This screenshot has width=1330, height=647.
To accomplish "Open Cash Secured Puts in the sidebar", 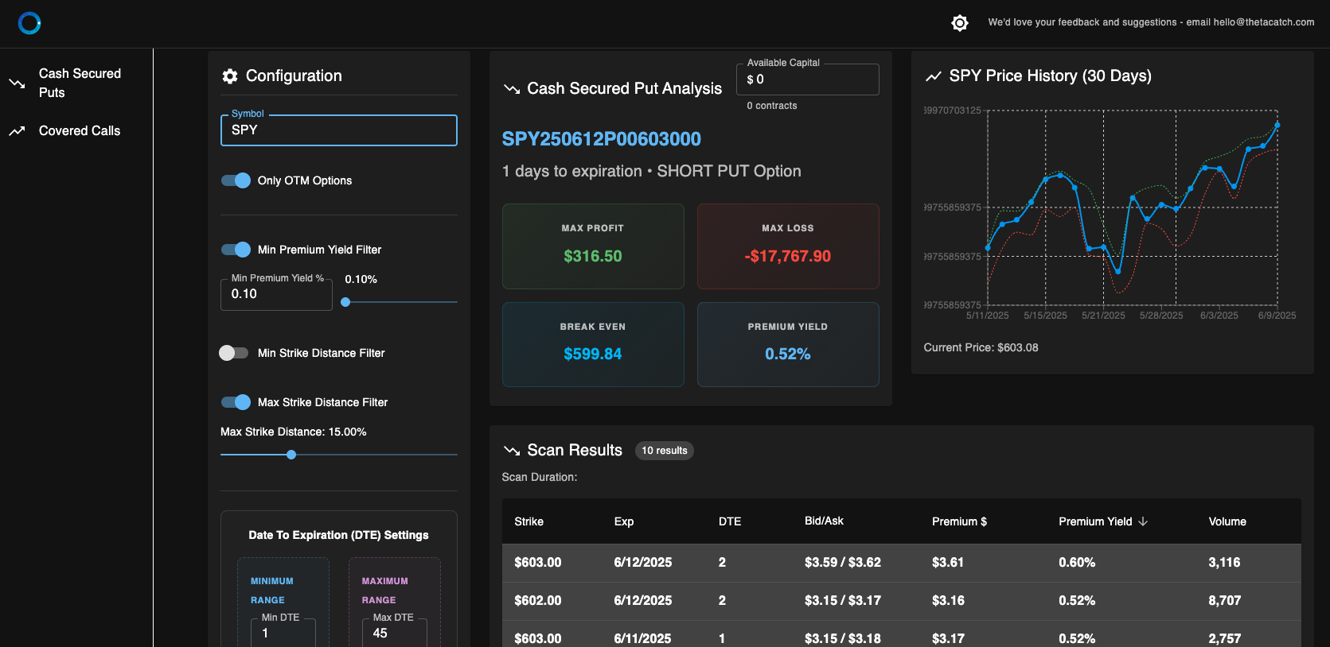I will coord(76,83).
